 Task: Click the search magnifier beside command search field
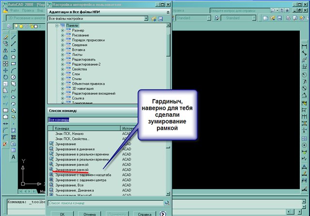point(167,203)
